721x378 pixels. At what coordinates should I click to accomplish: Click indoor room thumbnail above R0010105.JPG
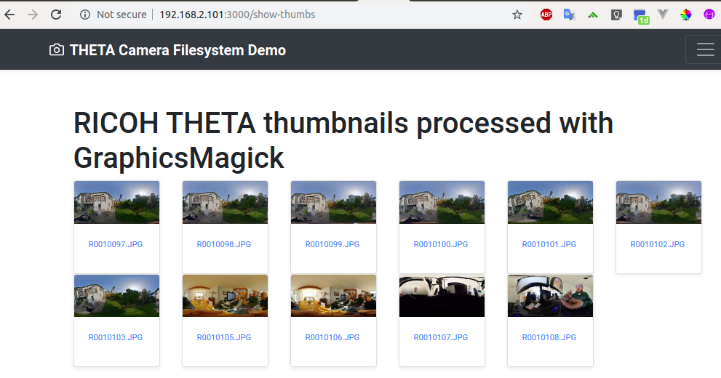pos(226,296)
